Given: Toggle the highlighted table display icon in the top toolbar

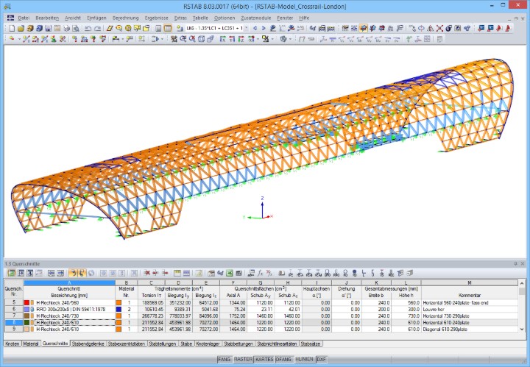Looking at the screenshot, I should coord(168,29).
